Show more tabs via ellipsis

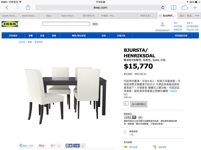tap(197, 15)
